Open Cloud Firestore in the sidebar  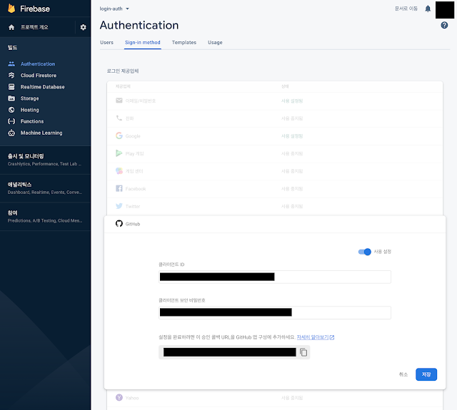pyautogui.click(x=38, y=76)
